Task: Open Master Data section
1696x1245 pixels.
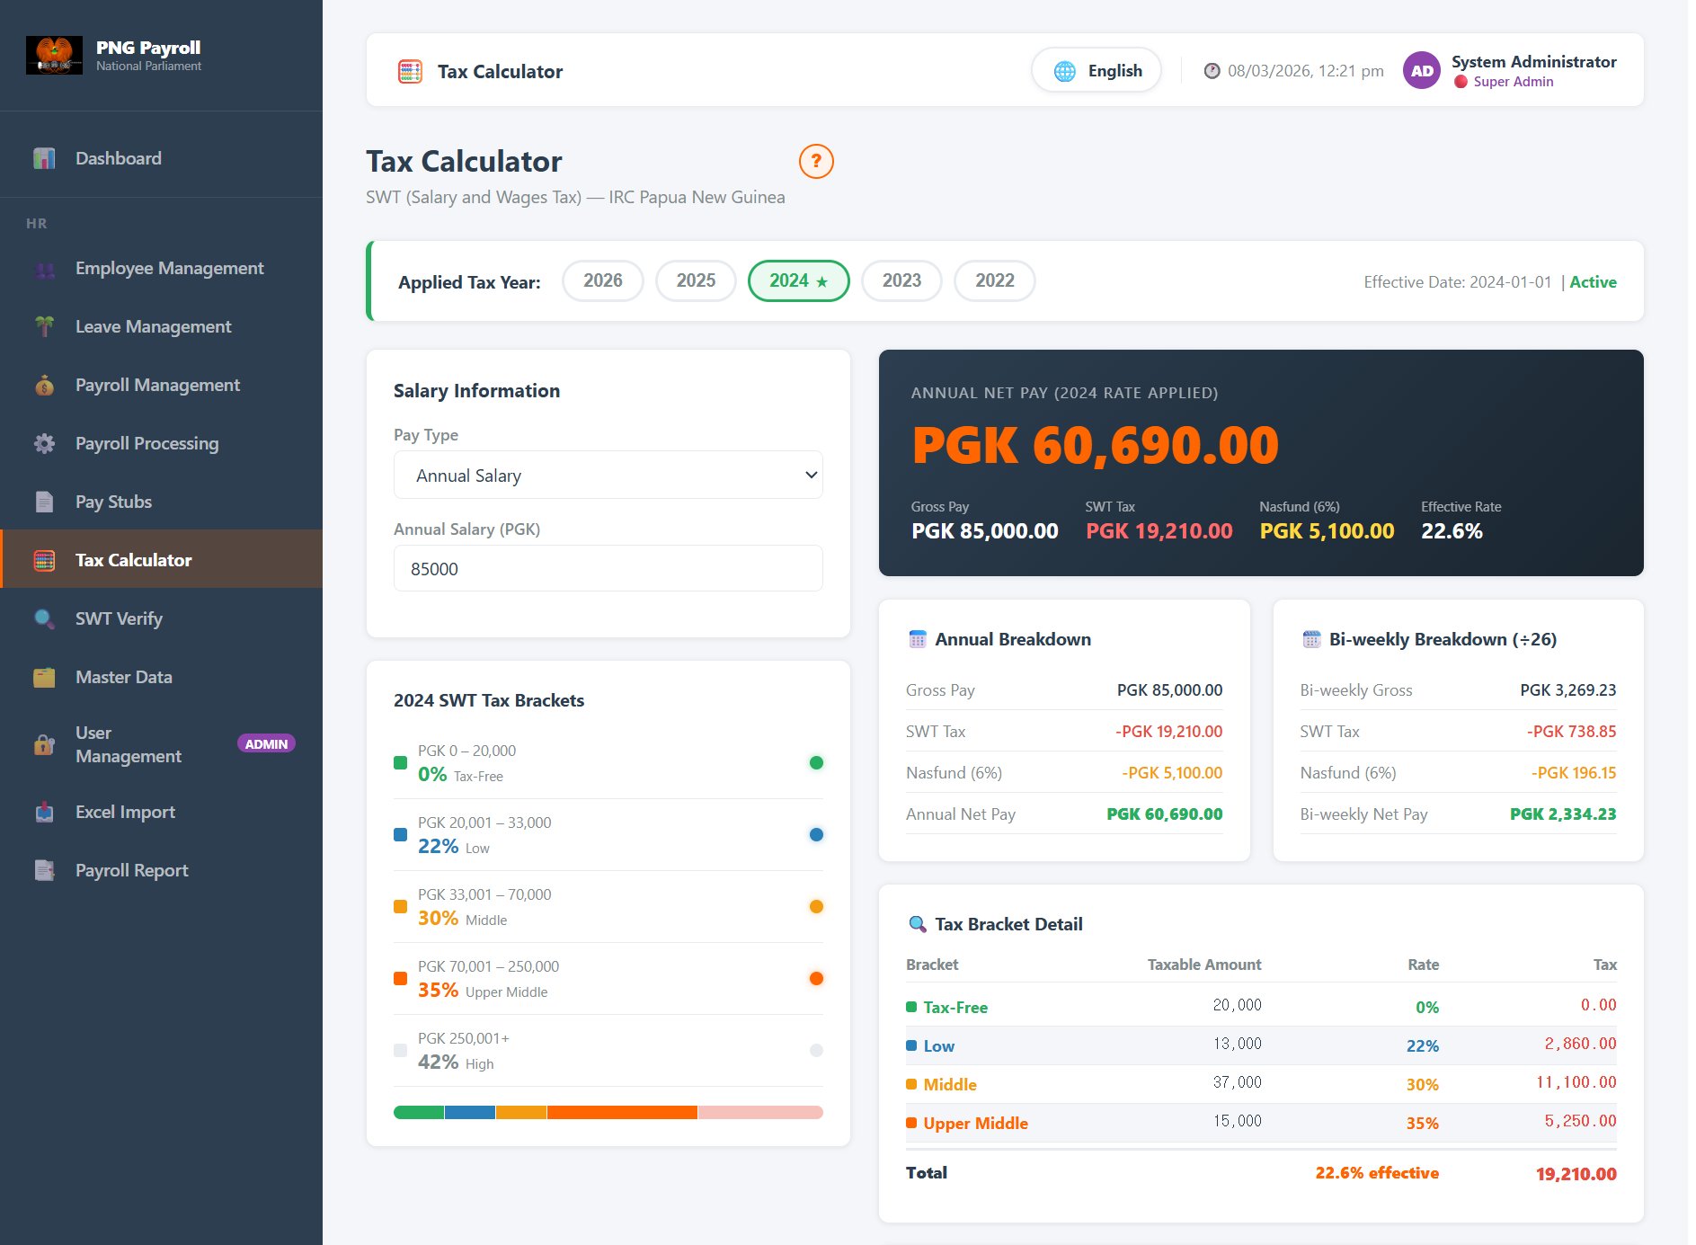Action: click(162, 678)
